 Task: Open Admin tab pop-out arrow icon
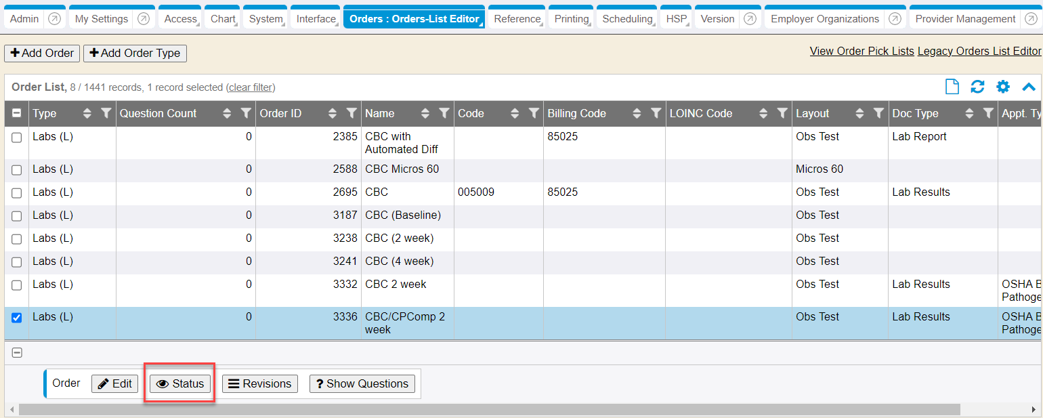pyautogui.click(x=55, y=19)
